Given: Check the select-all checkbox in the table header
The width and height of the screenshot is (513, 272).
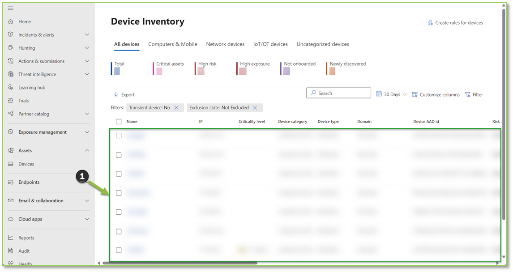Looking at the screenshot, I should click(119, 121).
